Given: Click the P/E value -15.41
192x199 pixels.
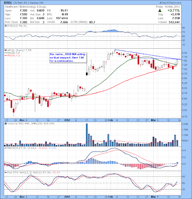Looking at the screenshot, I should (x=64, y=10).
